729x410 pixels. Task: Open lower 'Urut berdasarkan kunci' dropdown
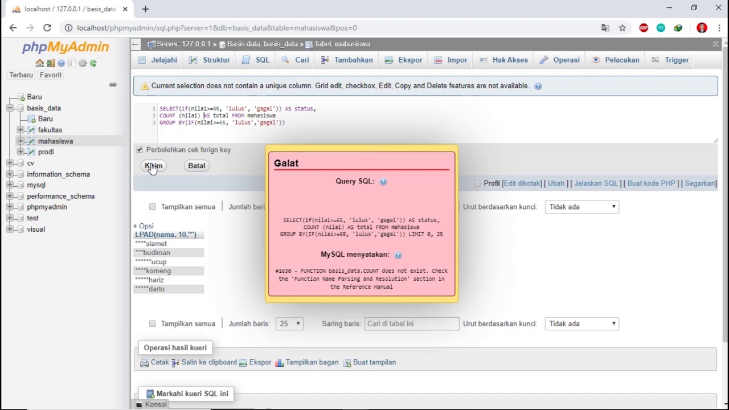click(x=581, y=323)
